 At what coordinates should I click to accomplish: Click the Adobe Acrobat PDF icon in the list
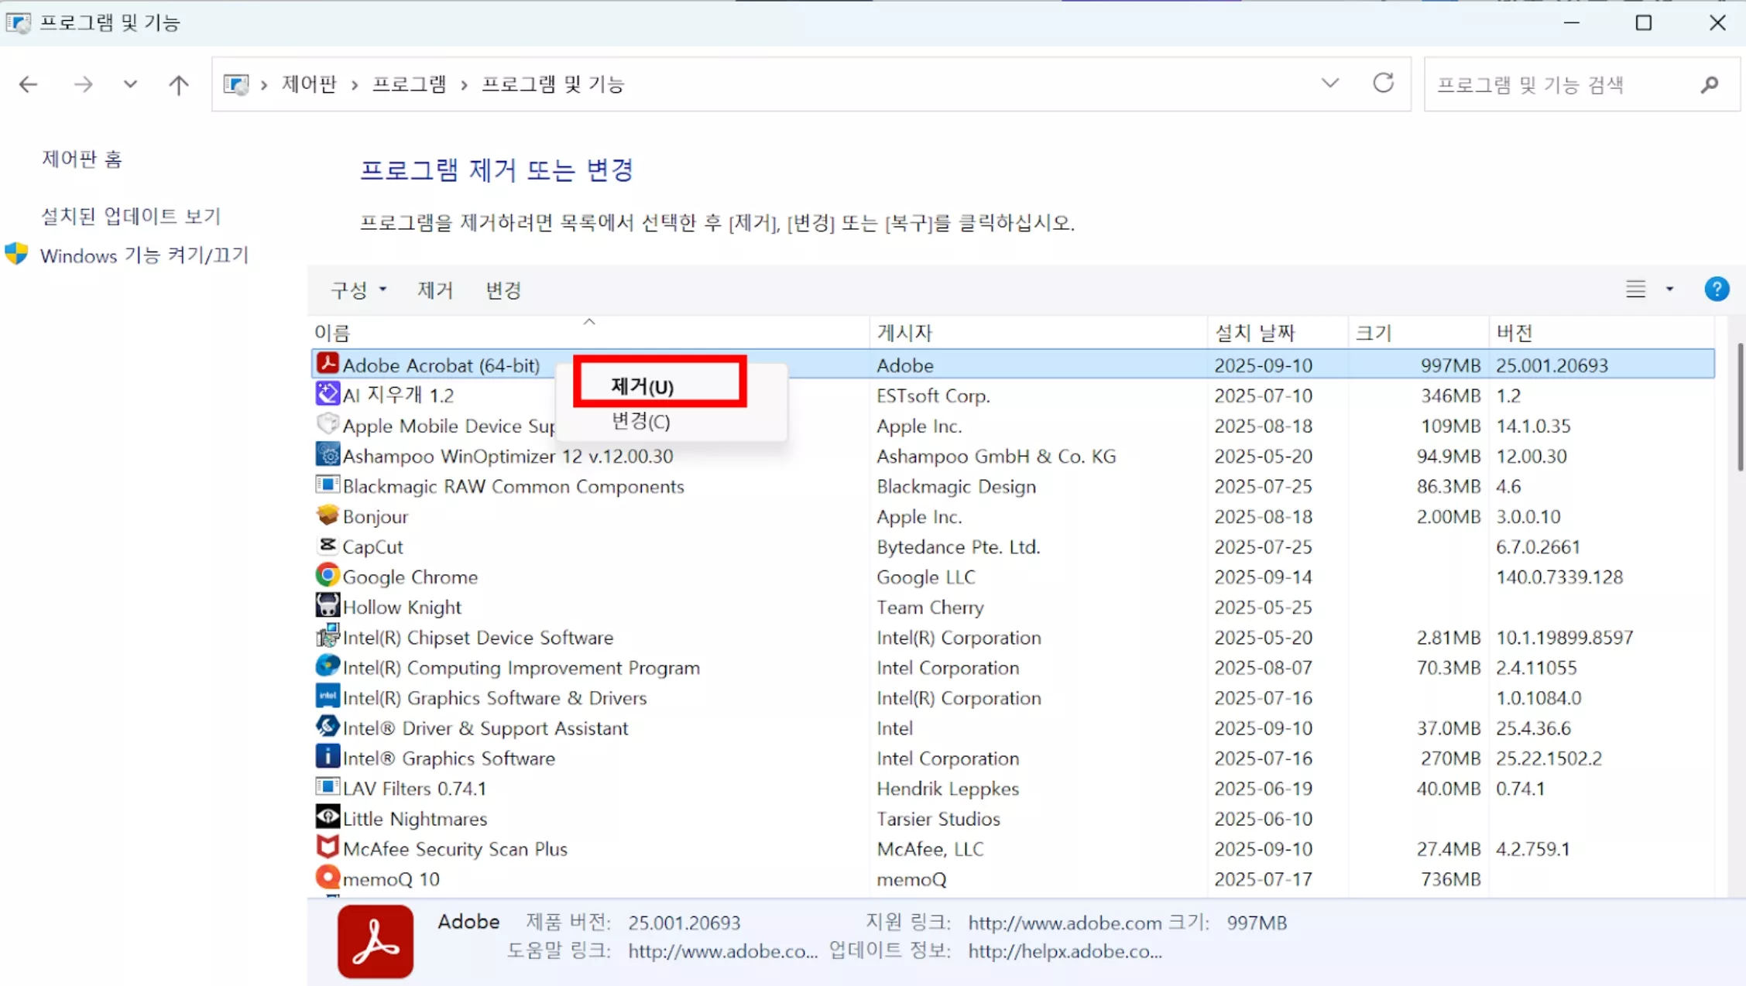[328, 364]
